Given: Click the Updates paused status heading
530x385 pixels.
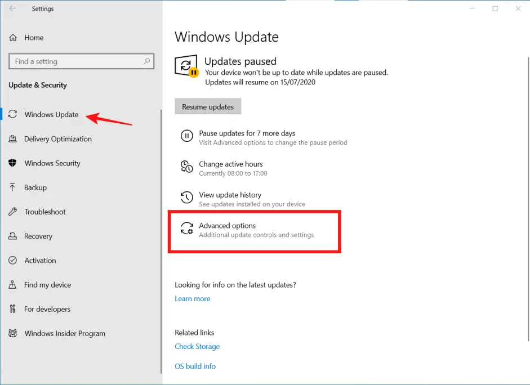Looking at the screenshot, I should click(240, 61).
